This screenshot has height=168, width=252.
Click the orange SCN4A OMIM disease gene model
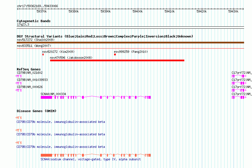pos(96,155)
